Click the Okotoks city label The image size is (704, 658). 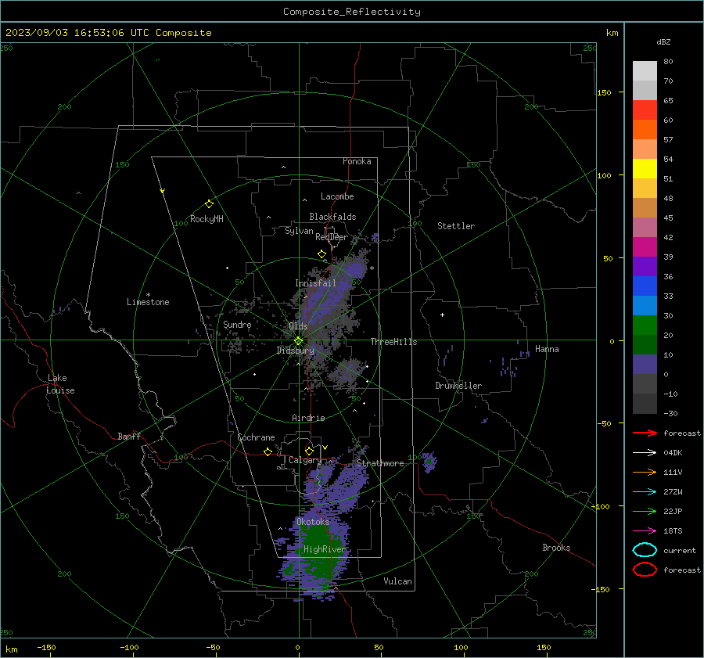point(313,522)
